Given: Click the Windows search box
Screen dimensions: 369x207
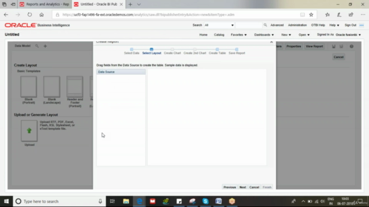Looking at the screenshot, I should click(59, 201).
